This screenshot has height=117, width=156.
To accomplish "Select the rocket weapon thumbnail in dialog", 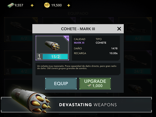I will 52,48.
